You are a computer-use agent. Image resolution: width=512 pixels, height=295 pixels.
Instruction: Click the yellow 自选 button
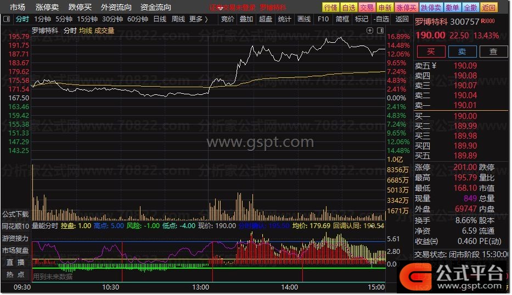pos(348,8)
